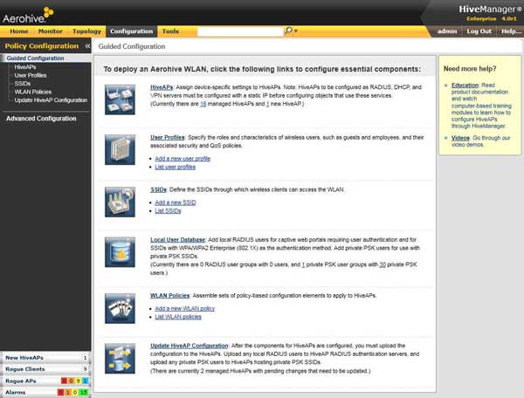Expand Advanced Configuration section
This screenshot has width=524, height=398.
(x=41, y=119)
